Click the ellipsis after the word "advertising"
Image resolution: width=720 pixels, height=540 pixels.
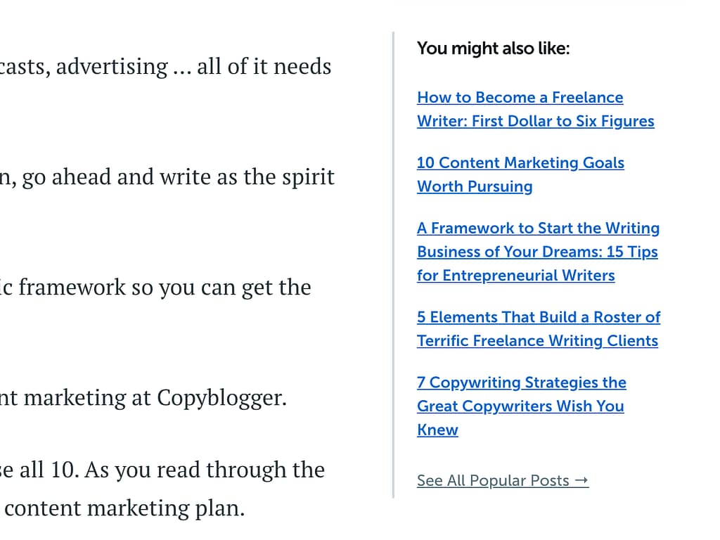click(x=181, y=68)
